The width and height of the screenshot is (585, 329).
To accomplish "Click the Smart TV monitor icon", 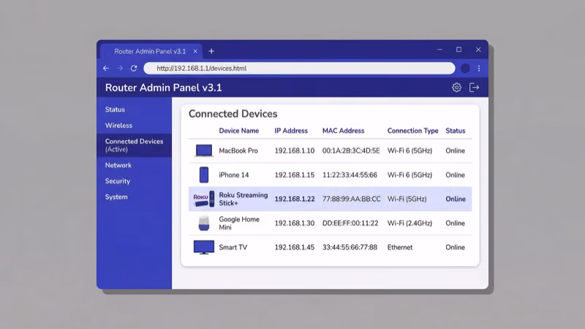I will pos(204,247).
